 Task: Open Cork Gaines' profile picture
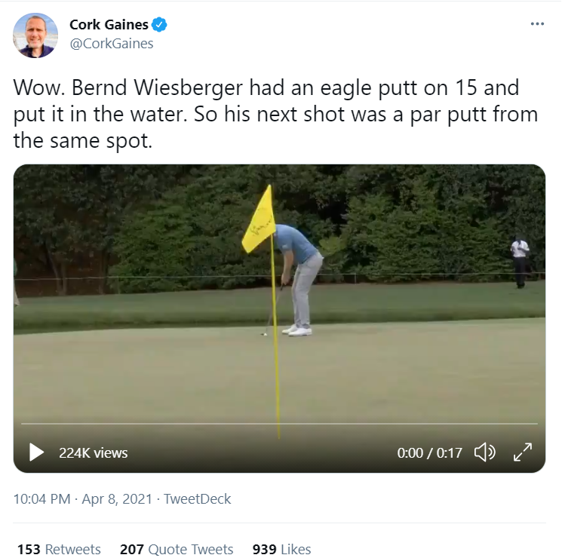[35, 35]
